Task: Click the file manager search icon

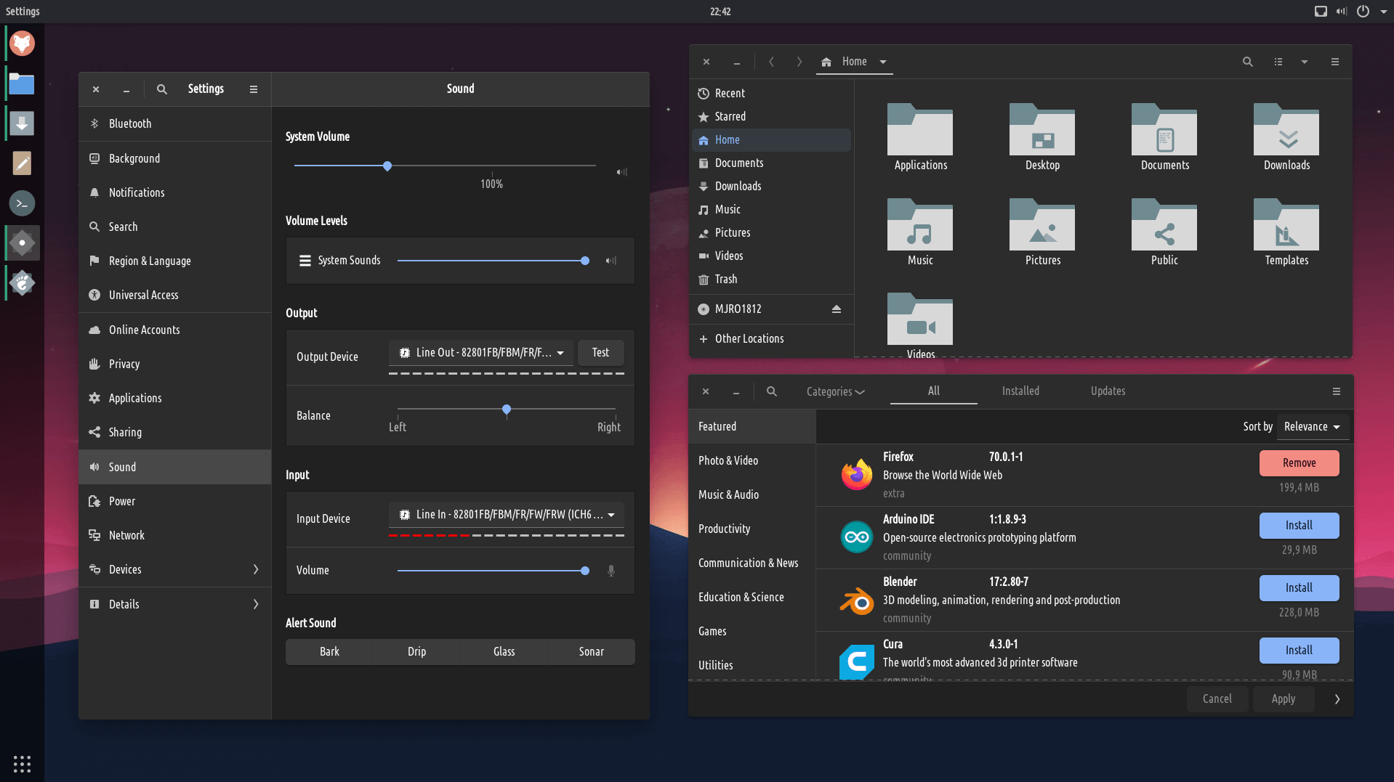Action: (1247, 62)
